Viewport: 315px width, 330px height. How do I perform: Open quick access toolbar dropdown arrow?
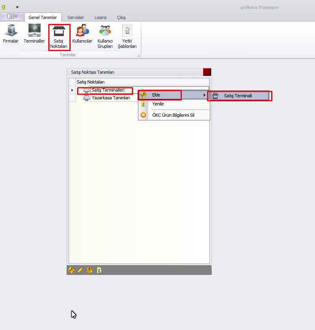17,7
